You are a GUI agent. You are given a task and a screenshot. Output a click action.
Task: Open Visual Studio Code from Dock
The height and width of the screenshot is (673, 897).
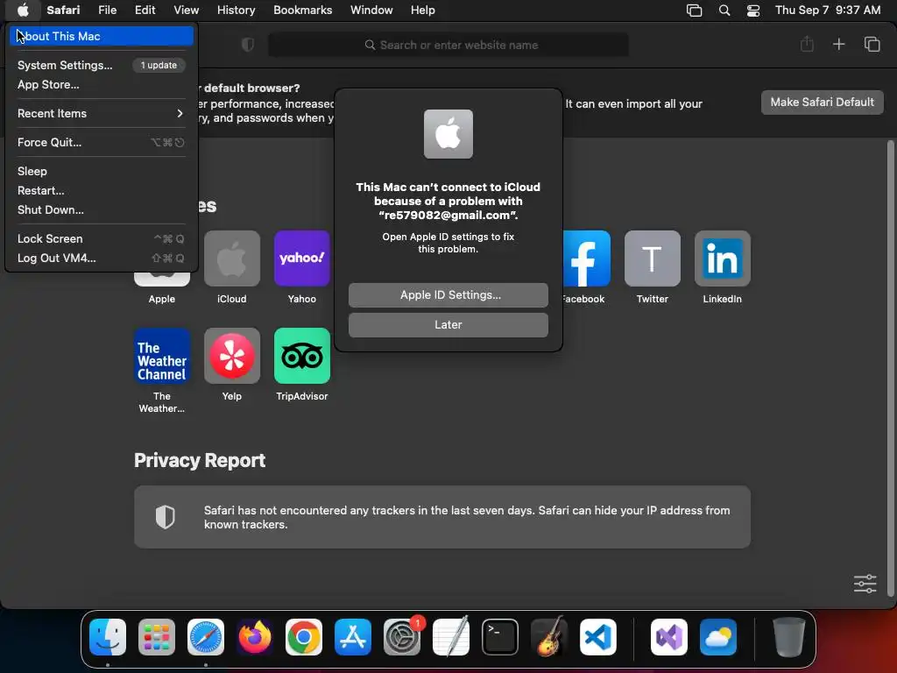pos(597,637)
